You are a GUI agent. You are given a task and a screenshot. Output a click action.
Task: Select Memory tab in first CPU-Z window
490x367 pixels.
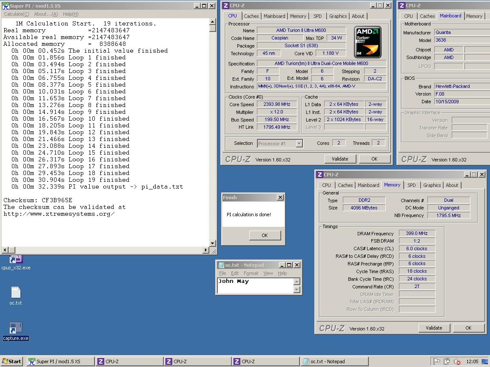pos(298,16)
